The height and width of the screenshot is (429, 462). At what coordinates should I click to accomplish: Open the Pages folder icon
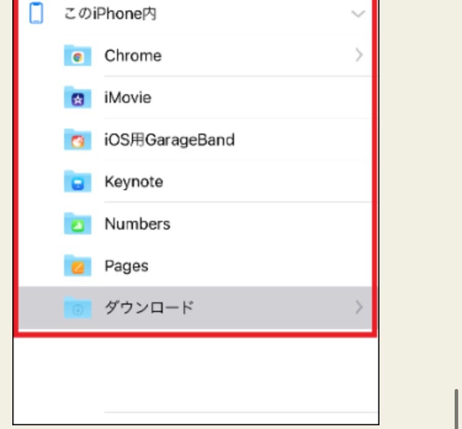pyautogui.click(x=78, y=266)
